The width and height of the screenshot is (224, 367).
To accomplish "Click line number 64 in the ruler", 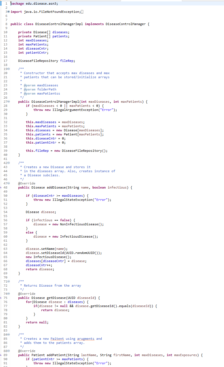I will point(6,253).
